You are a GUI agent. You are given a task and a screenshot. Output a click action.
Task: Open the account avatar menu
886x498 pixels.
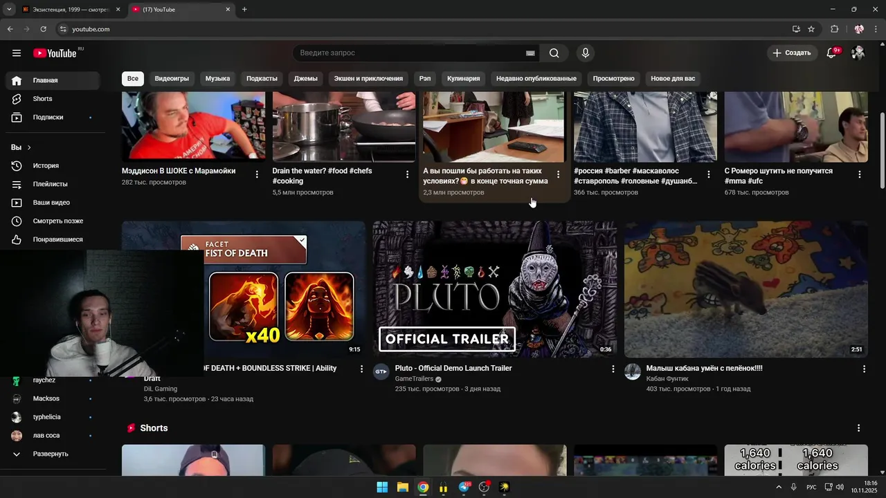click(858, 53)
